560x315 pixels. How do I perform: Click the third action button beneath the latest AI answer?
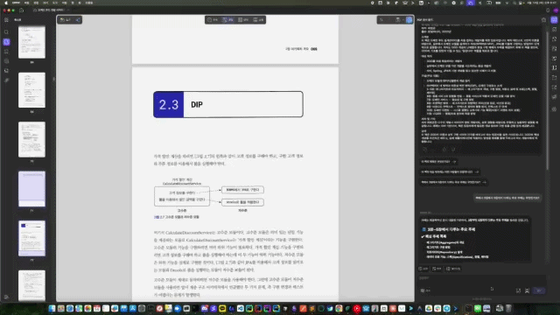coord(453,269)
